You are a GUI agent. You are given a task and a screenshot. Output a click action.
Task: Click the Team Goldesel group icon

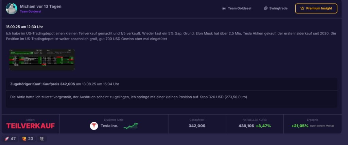pyautogui.click(x=224, y=8)
